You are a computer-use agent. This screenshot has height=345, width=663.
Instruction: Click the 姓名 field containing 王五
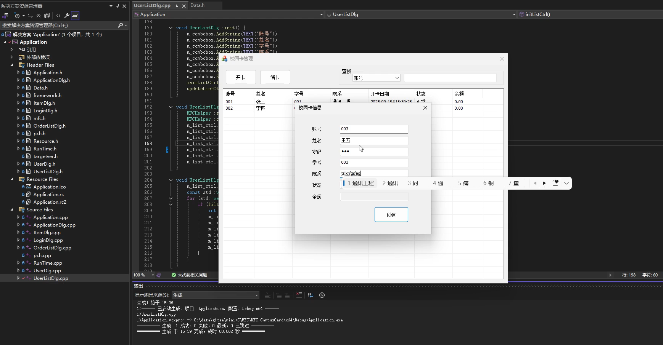[x=374, y=141]
